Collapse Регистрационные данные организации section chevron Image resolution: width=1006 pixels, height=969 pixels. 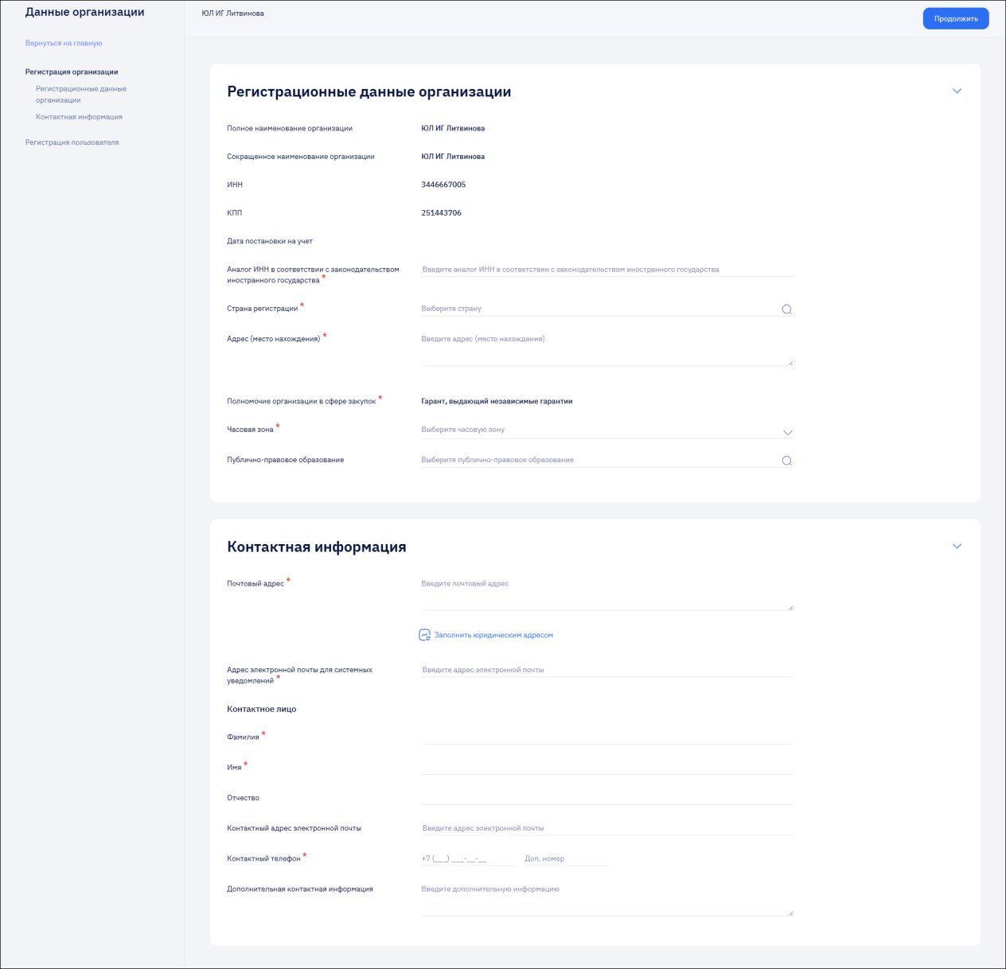[957, 91]
